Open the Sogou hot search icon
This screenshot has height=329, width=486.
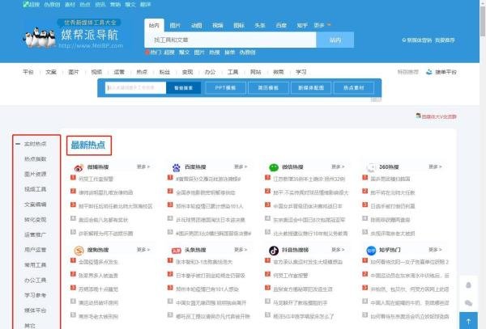(79, 250)
